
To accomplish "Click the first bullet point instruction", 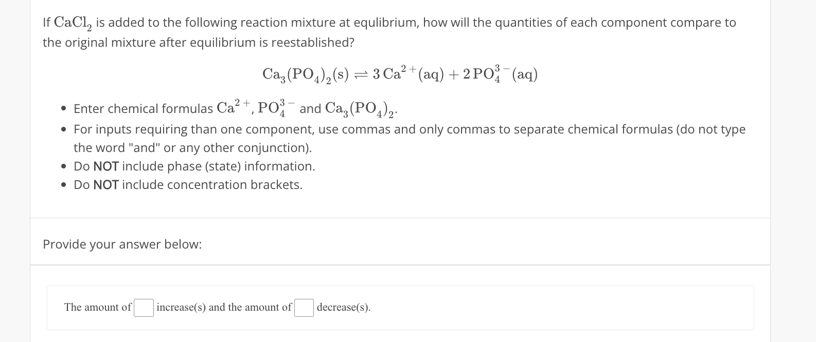I will (206, 108).
